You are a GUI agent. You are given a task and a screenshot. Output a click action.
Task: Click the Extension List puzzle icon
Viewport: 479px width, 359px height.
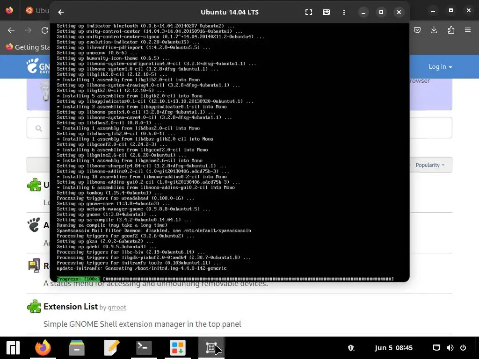34,306
